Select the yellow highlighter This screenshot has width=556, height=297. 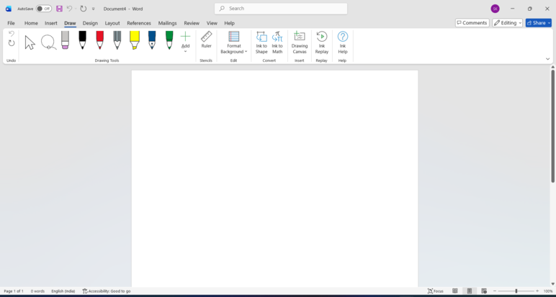click(135, 40)
